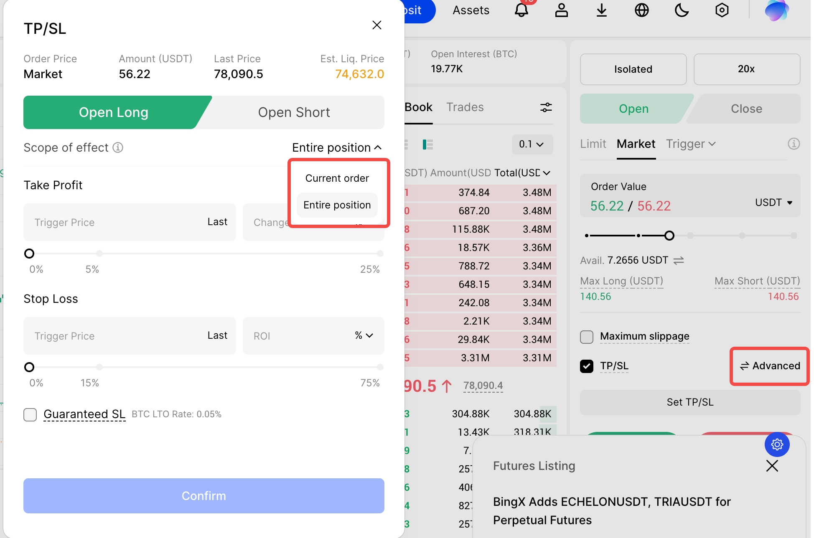The width and height of the screenshot is (814, 538).
Task: Click the Set TP/SL button
Action: pos(690,402)
